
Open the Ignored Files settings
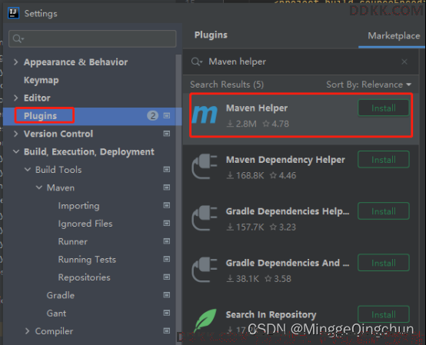tap(85, 224)
